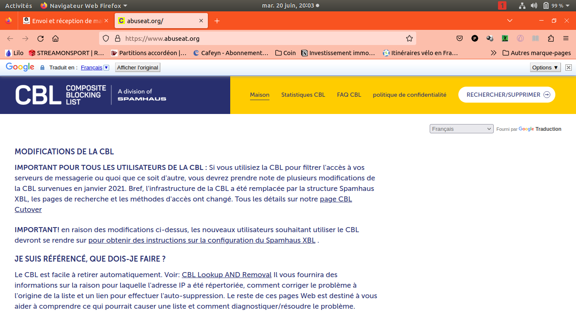The height and width of the screenshot is (323, 576).
Task: Open the Statistiques CBL menu item
Action: click(x=303, y=95)
